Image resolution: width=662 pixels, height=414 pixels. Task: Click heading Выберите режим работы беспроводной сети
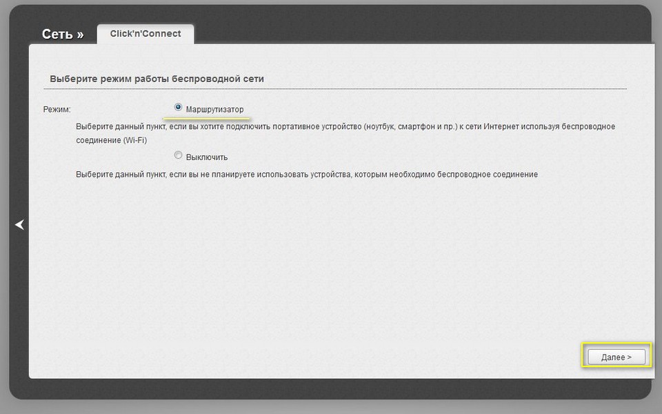coord(157,79)
